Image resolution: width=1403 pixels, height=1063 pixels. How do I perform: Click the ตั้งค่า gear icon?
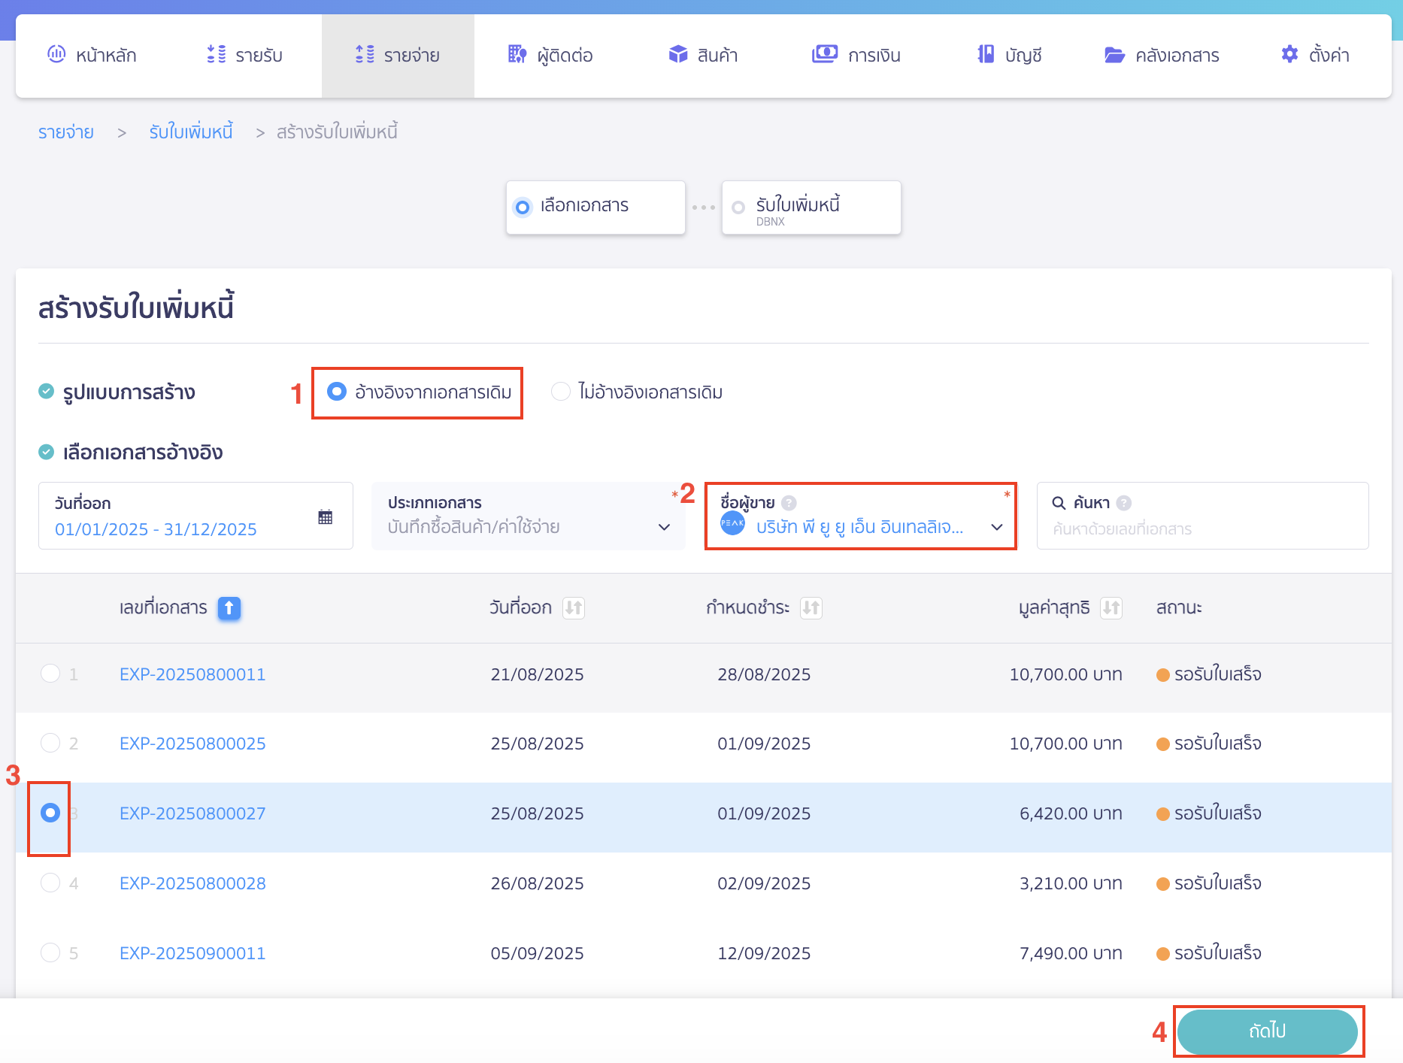[x=1289, y=55]
